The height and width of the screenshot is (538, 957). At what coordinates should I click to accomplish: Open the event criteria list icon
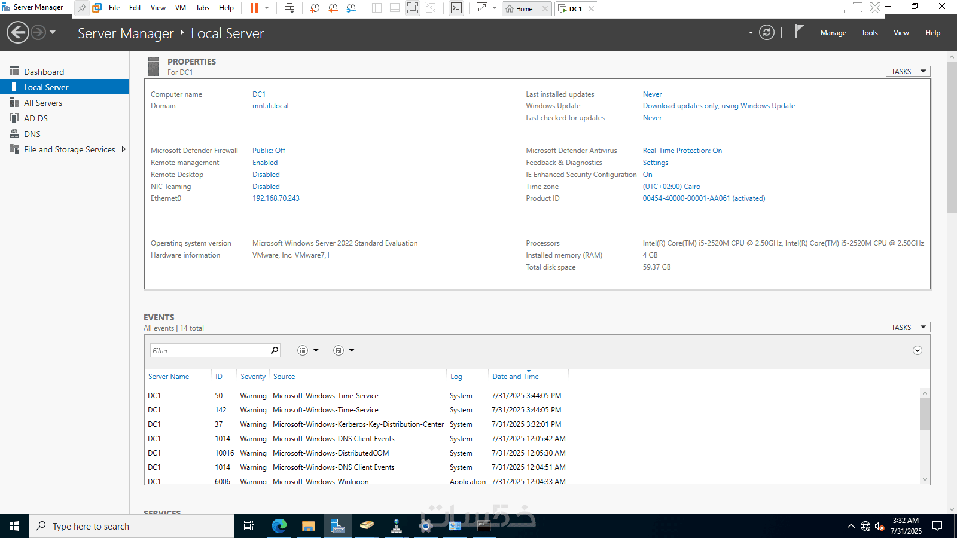[x=303, y=350]
